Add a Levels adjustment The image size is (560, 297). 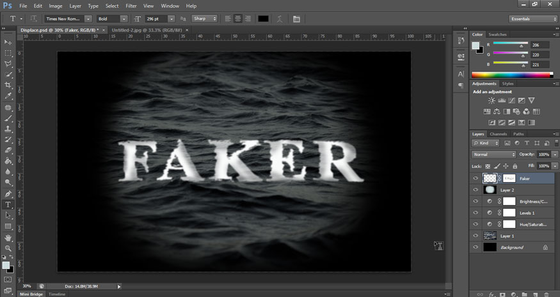pos(501,100)
